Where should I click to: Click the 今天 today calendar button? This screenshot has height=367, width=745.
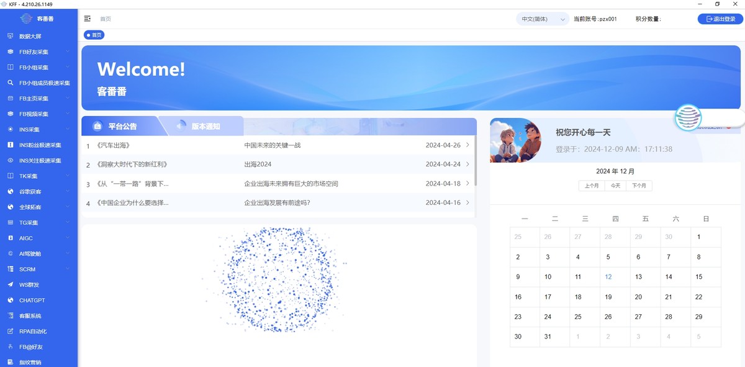(615, 185)
